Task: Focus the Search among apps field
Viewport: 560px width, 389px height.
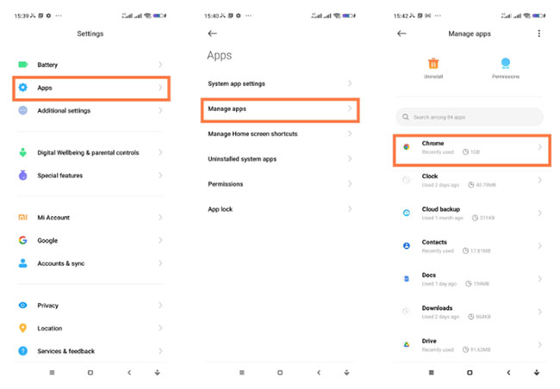Action: pyautogui.click(x=470, y=117)
